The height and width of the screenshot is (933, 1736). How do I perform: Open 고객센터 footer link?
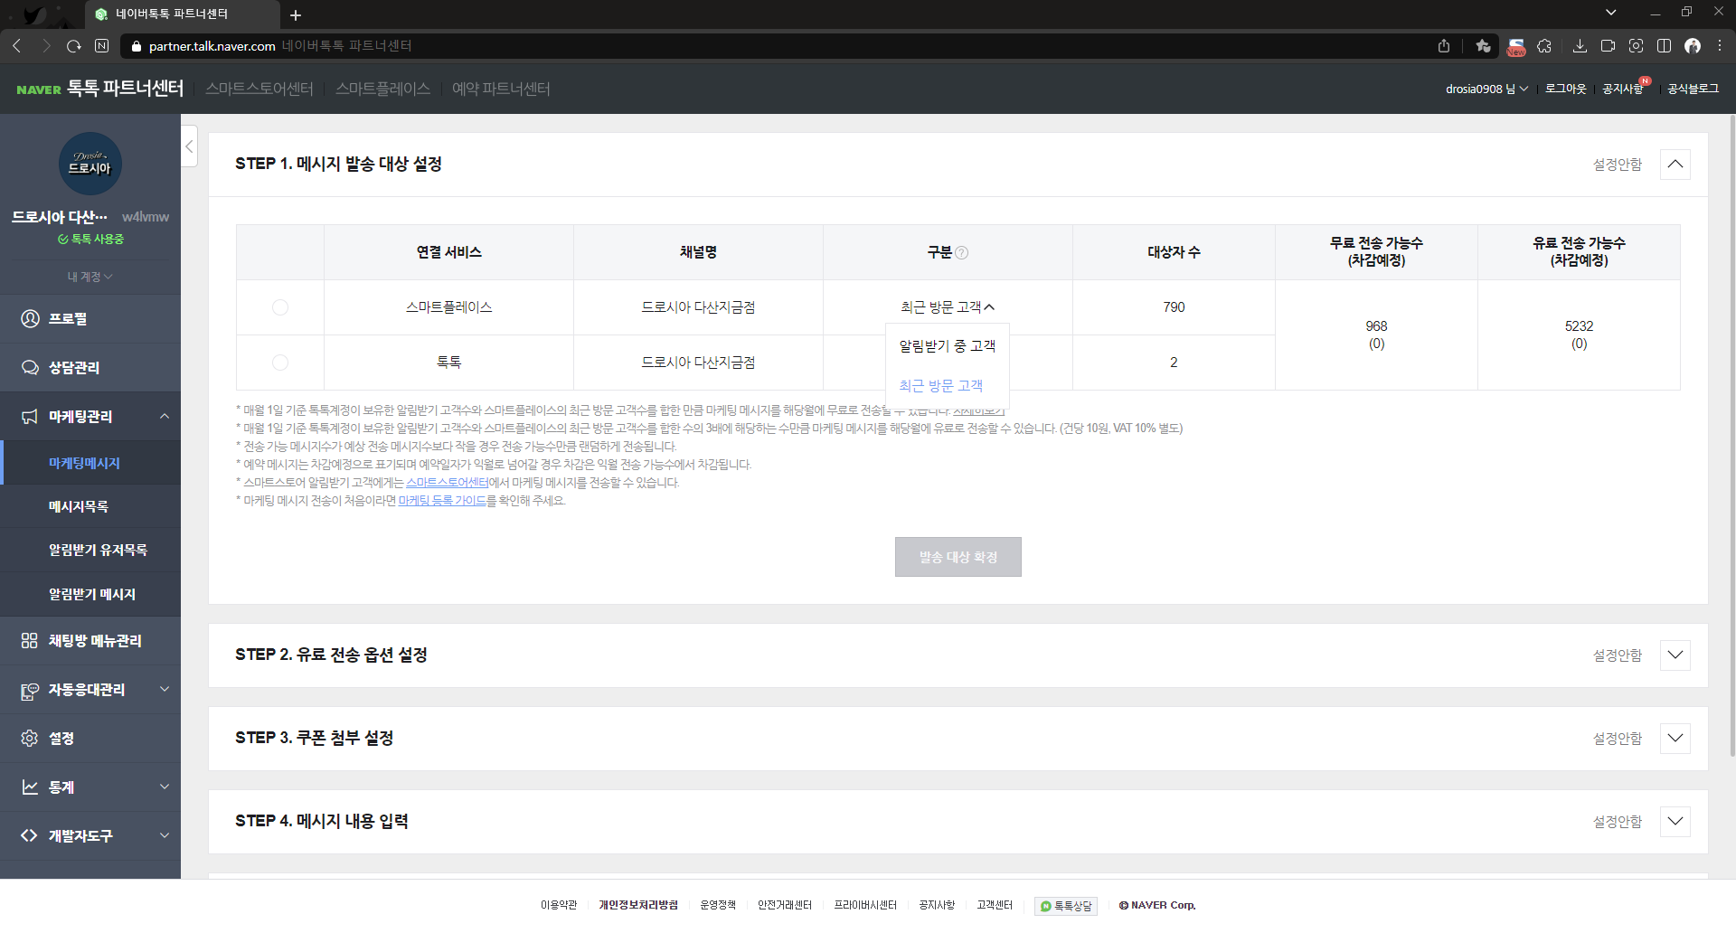click(995, 905)
